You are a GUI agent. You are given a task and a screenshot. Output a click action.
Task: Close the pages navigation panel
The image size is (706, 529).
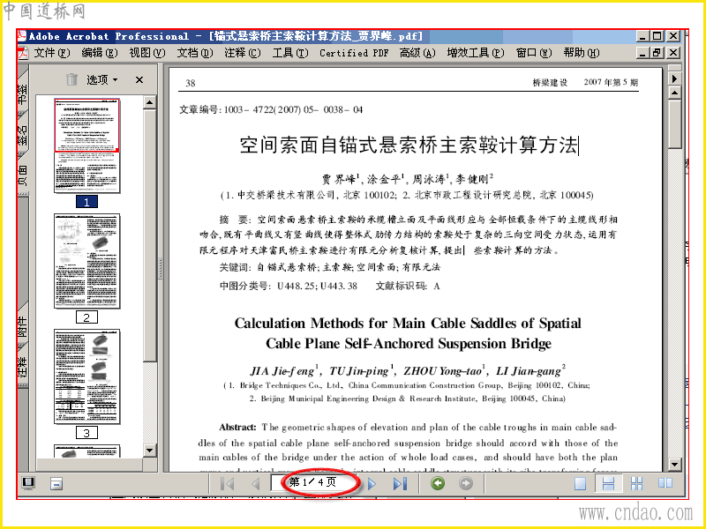pos(139,80)
